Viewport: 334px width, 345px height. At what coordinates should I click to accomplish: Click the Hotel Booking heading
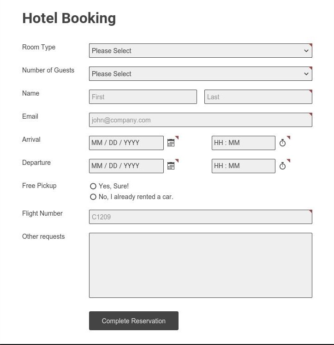tap(69, 18)
